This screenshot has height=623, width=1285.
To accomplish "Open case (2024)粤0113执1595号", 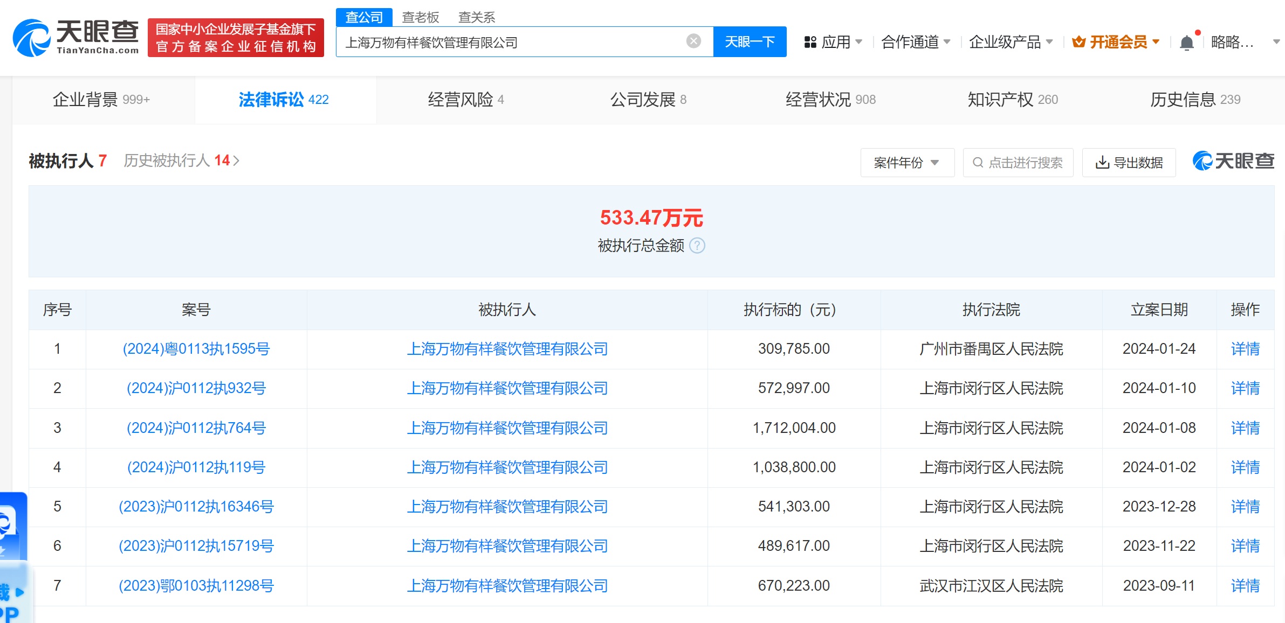I will [196, 349].
